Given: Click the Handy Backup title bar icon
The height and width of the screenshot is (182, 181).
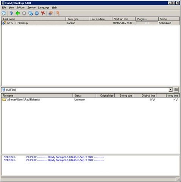Looking at the screenshot, I should tap(3, 3).
